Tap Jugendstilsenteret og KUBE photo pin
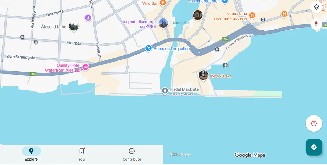 tap(163, 24)
